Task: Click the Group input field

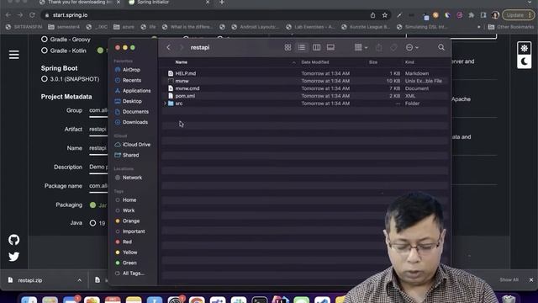Action: point(98,110)
